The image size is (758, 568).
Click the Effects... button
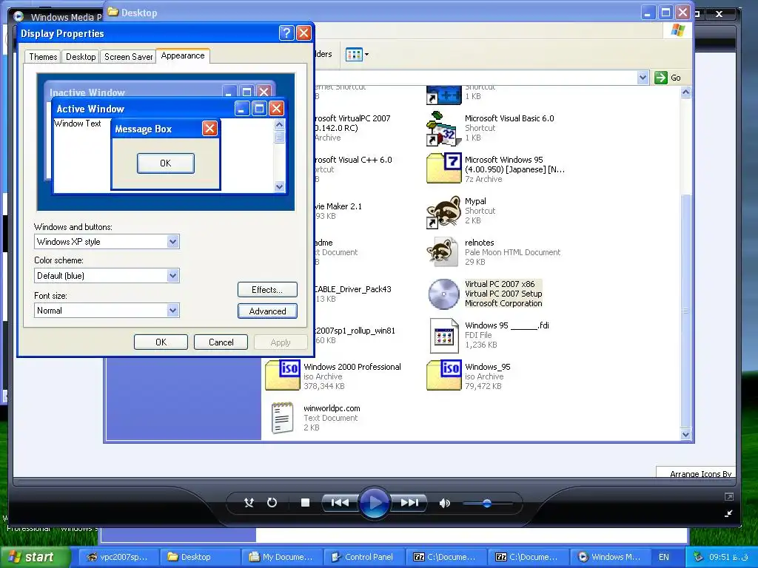pos(267,290)
